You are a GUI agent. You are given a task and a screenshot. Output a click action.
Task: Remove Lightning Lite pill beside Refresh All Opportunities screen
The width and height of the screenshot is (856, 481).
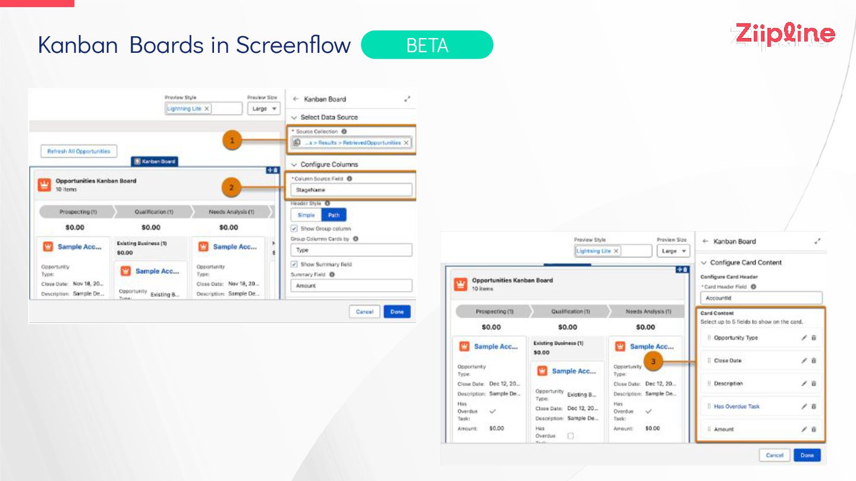pyautogui.click(x=207, y=109)
